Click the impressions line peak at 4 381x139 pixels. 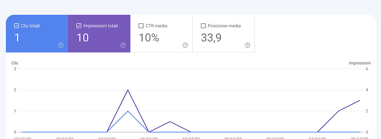[128, 90]
